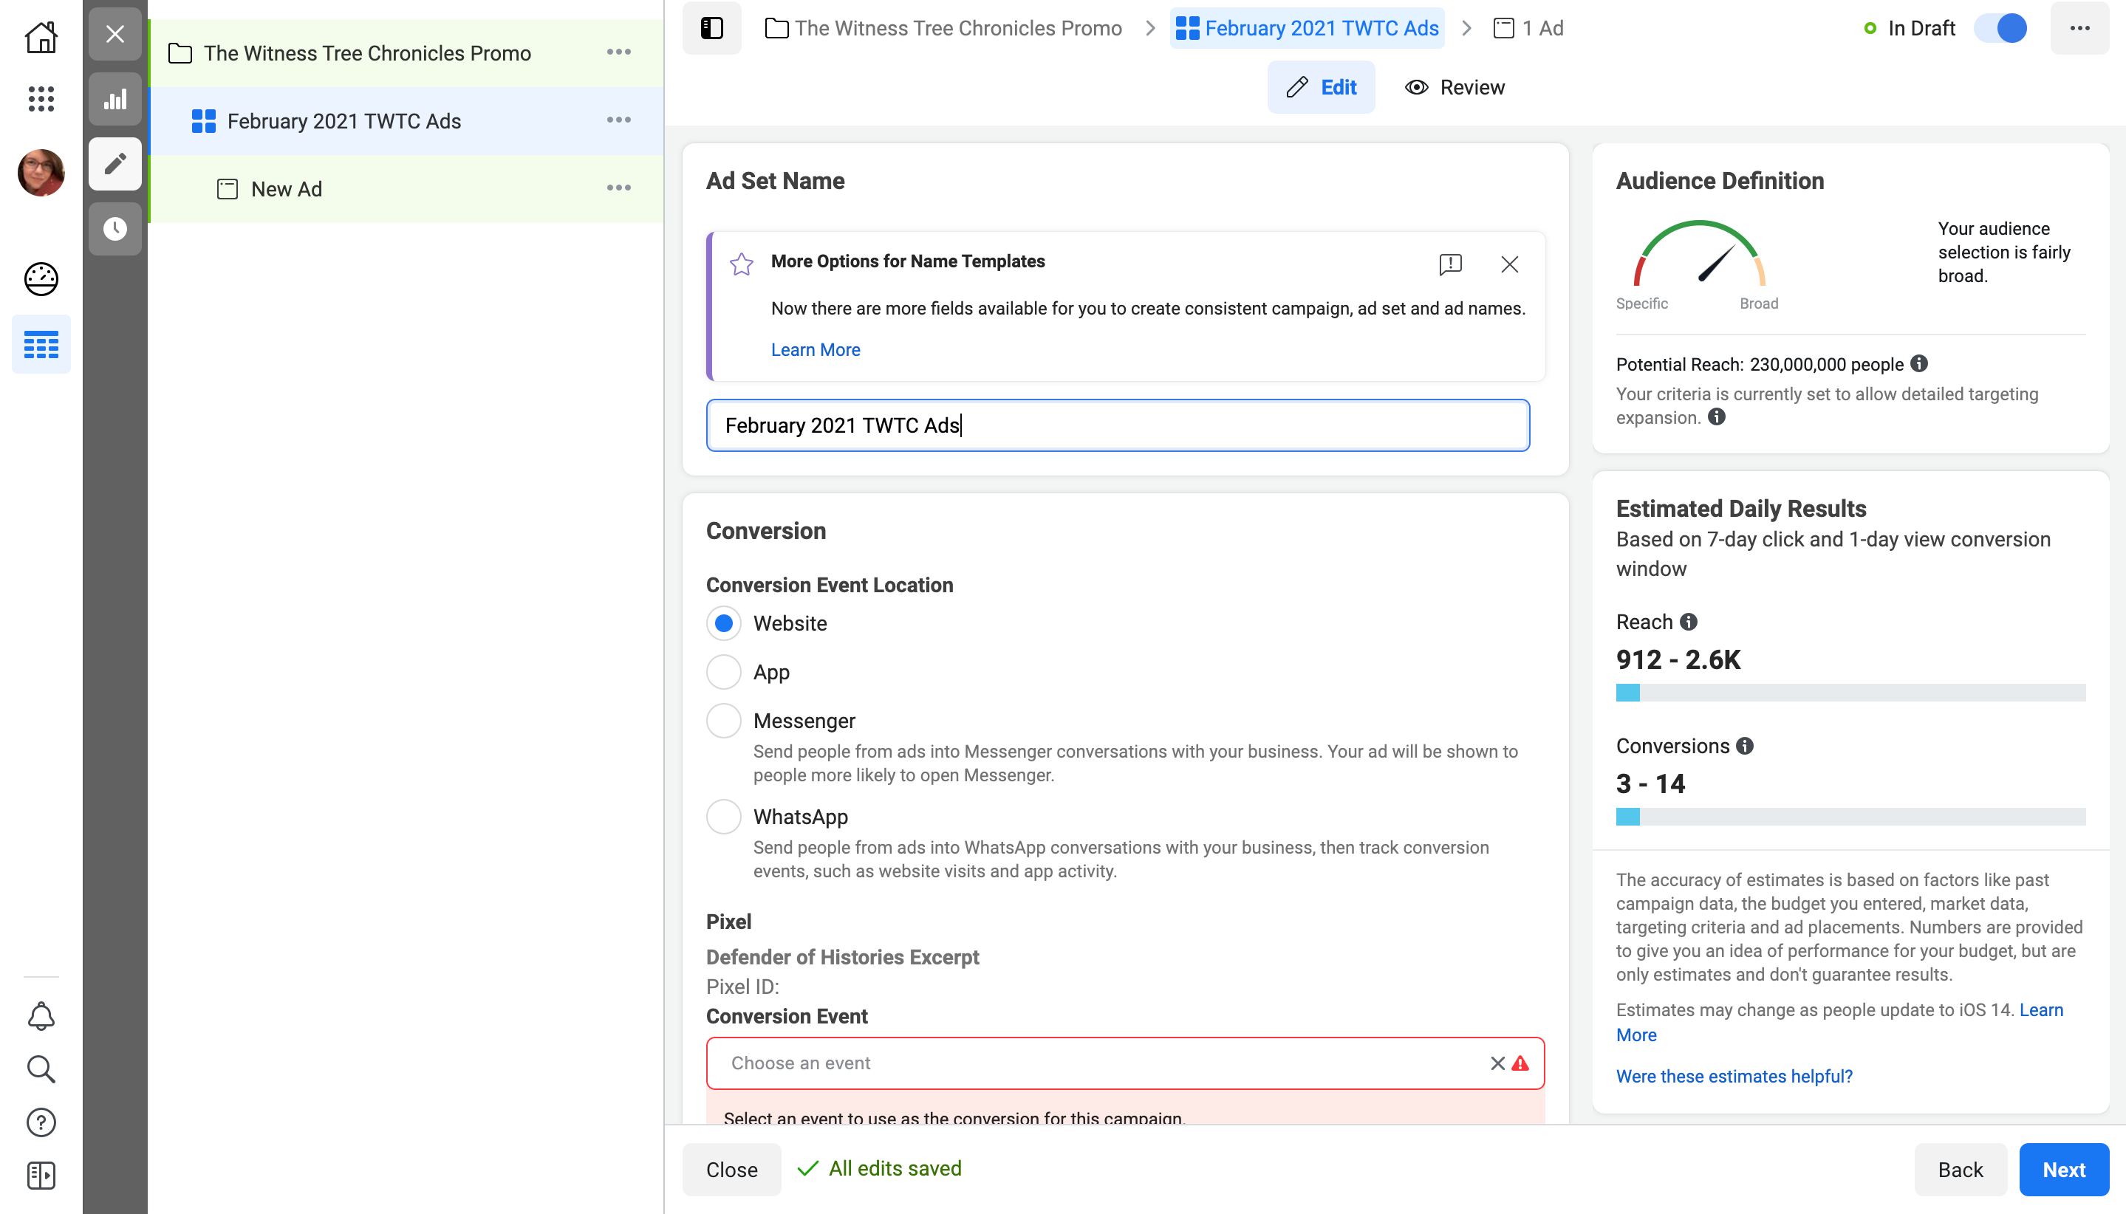Viewport: 2126px width, 1214px height.
Task: Open the Home icon in sidebar
Action: [41, 37]
